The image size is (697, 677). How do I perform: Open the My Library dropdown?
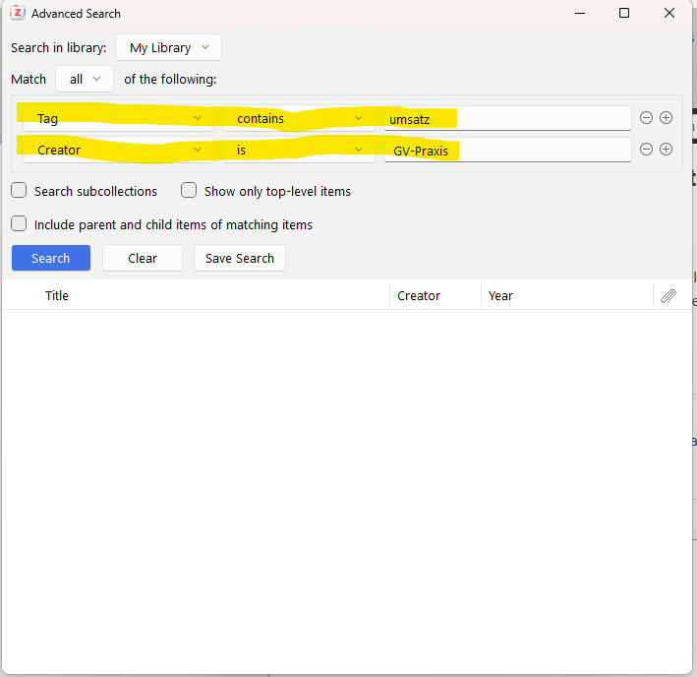(x=168, y=47)
